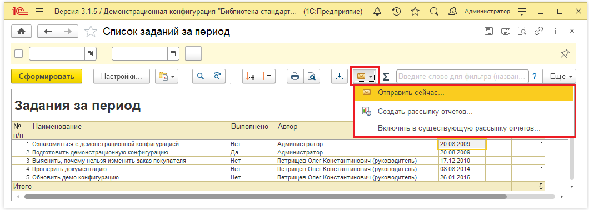
Task: Click date cell 08.08.2014
Action: [462, 169]
